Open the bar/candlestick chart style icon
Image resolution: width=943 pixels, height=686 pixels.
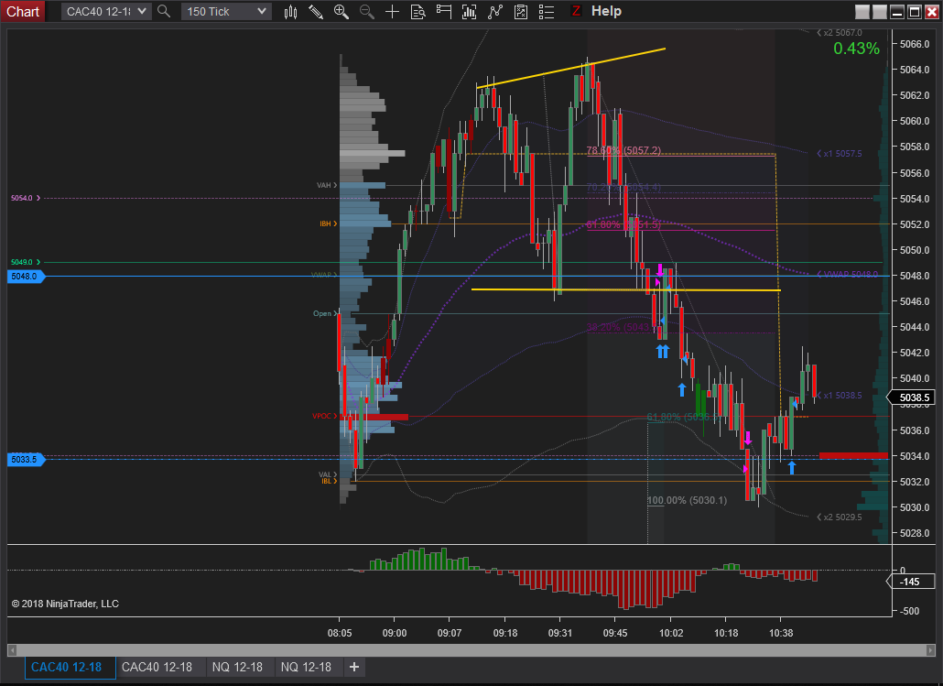[x=290, y=11]
